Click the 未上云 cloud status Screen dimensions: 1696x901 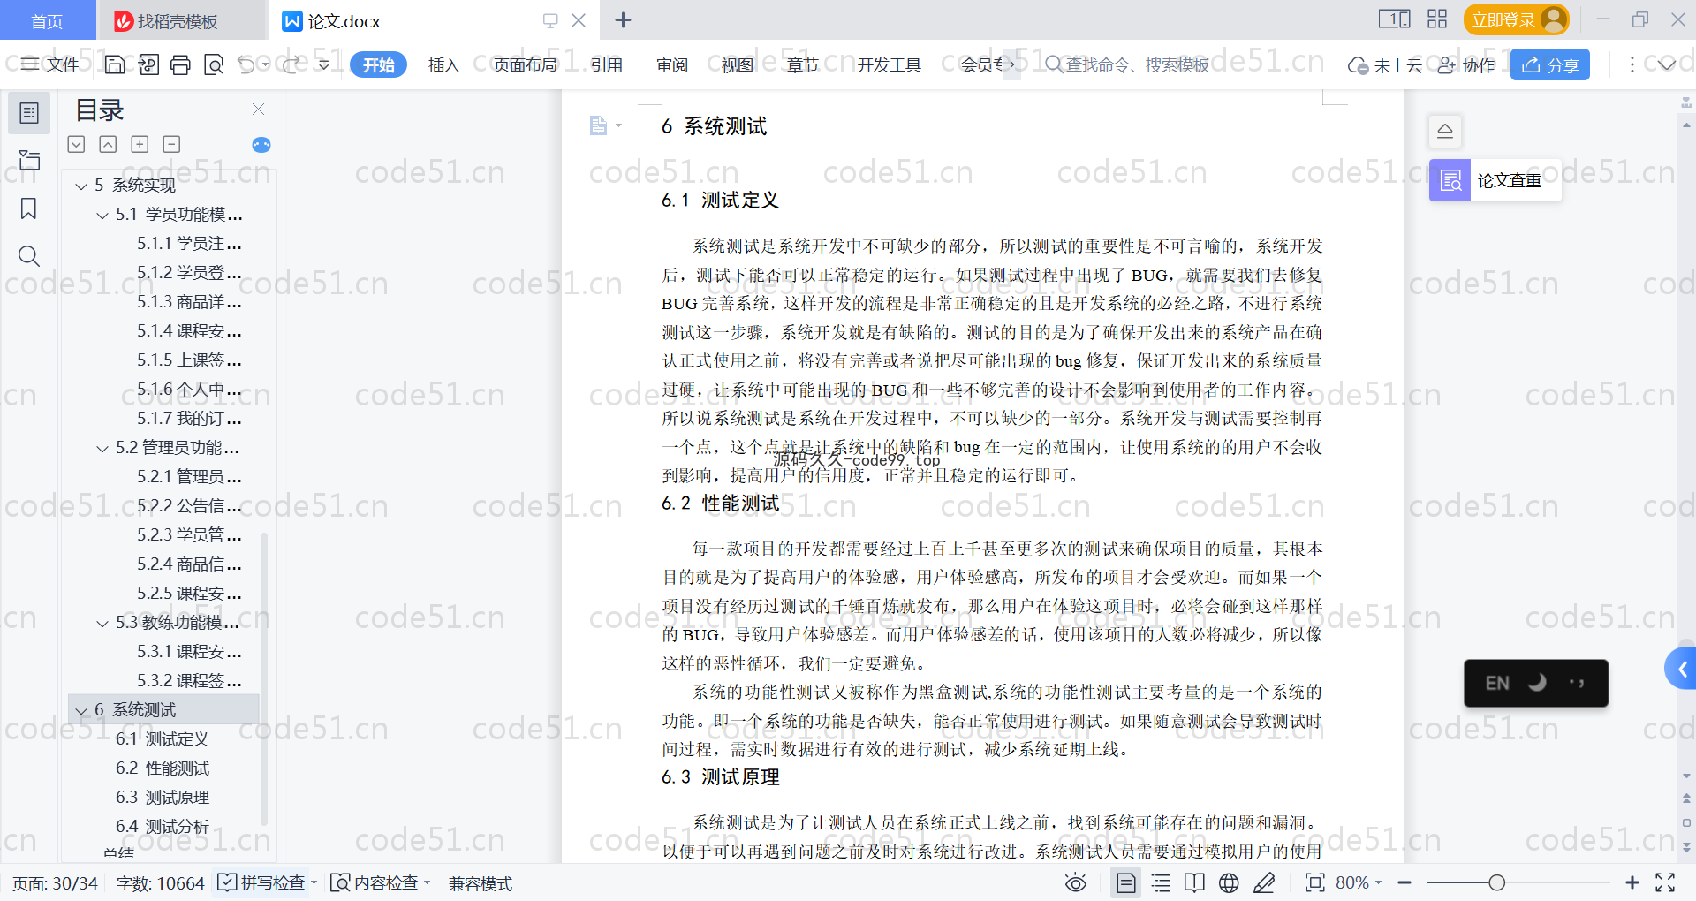(1385, 64)
